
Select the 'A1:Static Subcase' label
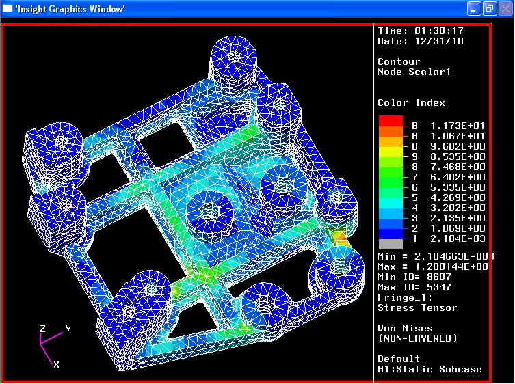click(x=430, y=369)
